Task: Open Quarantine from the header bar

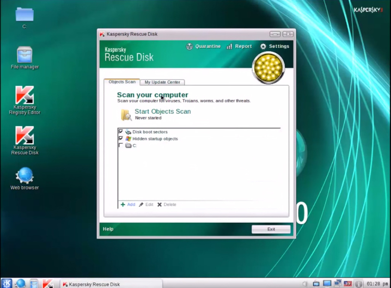Action: 204,46
